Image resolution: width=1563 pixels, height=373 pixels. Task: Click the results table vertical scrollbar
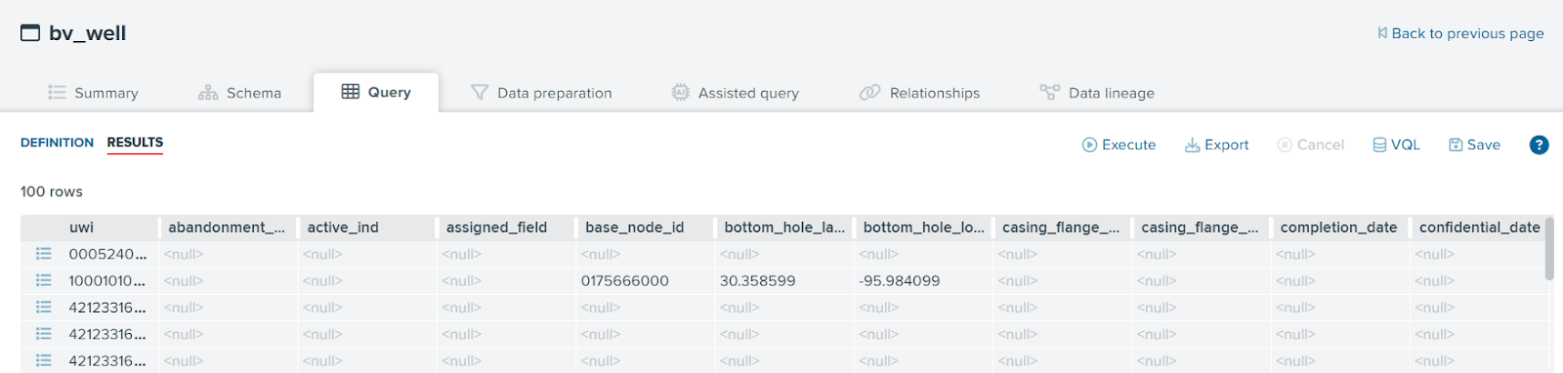pos(1549,249)
